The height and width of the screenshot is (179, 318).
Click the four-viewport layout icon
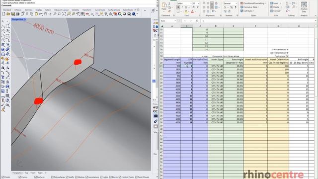tap(82, 14)
